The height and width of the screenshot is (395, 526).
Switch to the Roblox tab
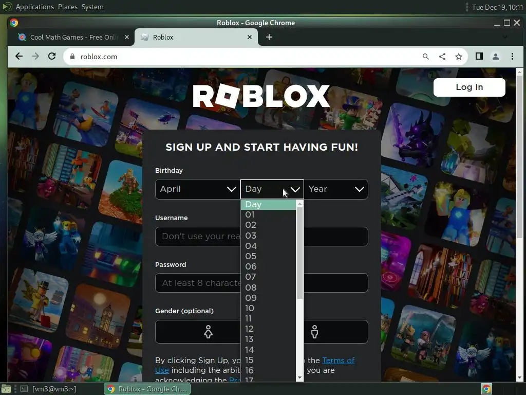(196, 37)
